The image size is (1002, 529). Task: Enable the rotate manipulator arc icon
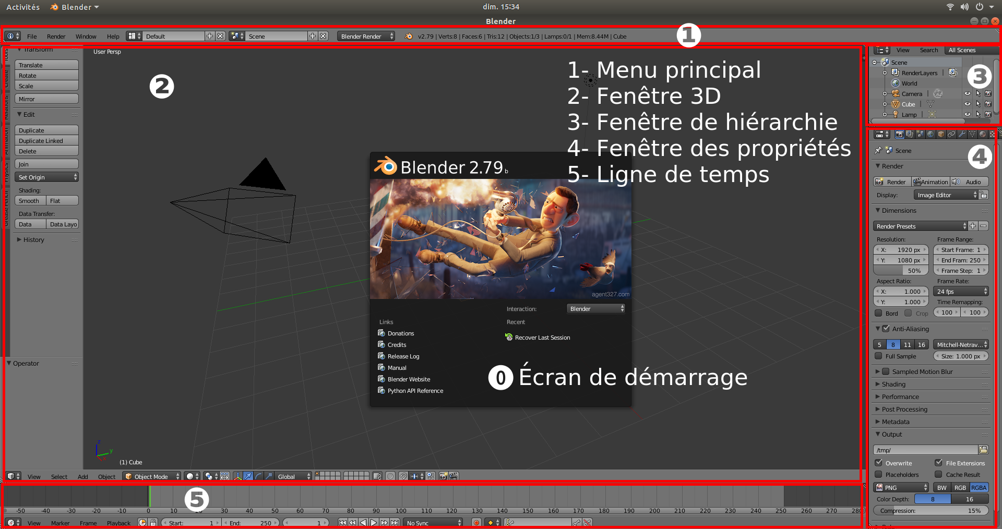[x=258, y=476]
